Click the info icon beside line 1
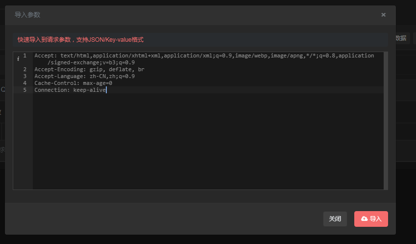 (x=18, y=59)
